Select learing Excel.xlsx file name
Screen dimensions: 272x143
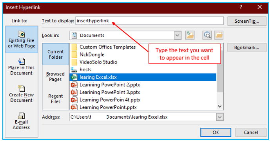point(98,77)
